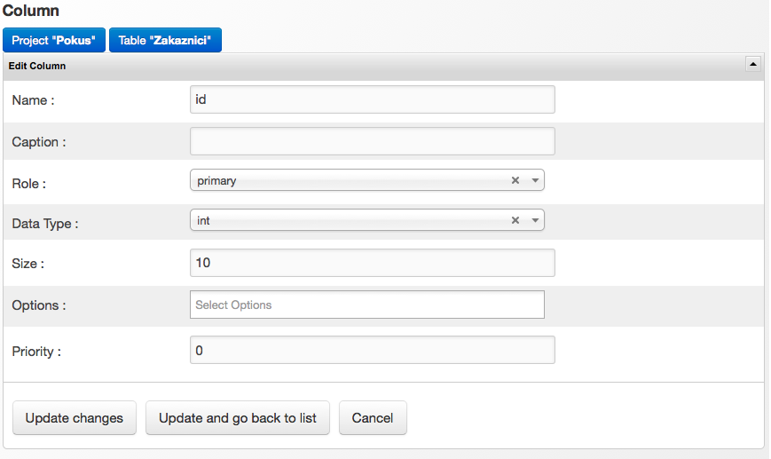Viewport: 771px width, 459px height.
Task: Clear the Role selection with the x icon
Action: 515,180
